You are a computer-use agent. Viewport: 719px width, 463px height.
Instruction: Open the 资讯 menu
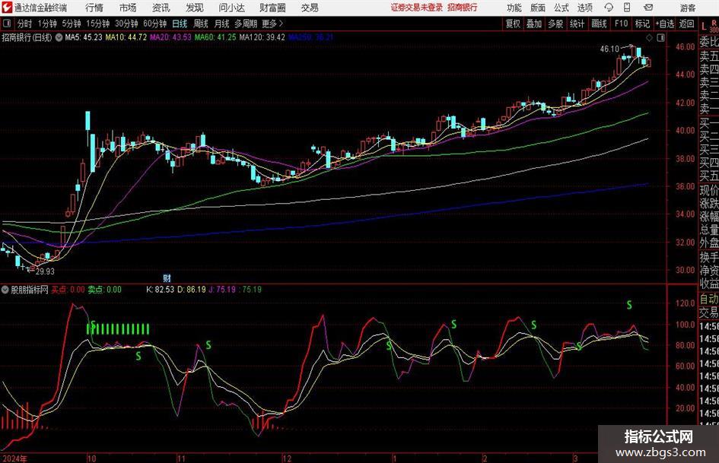click(161, 8)
